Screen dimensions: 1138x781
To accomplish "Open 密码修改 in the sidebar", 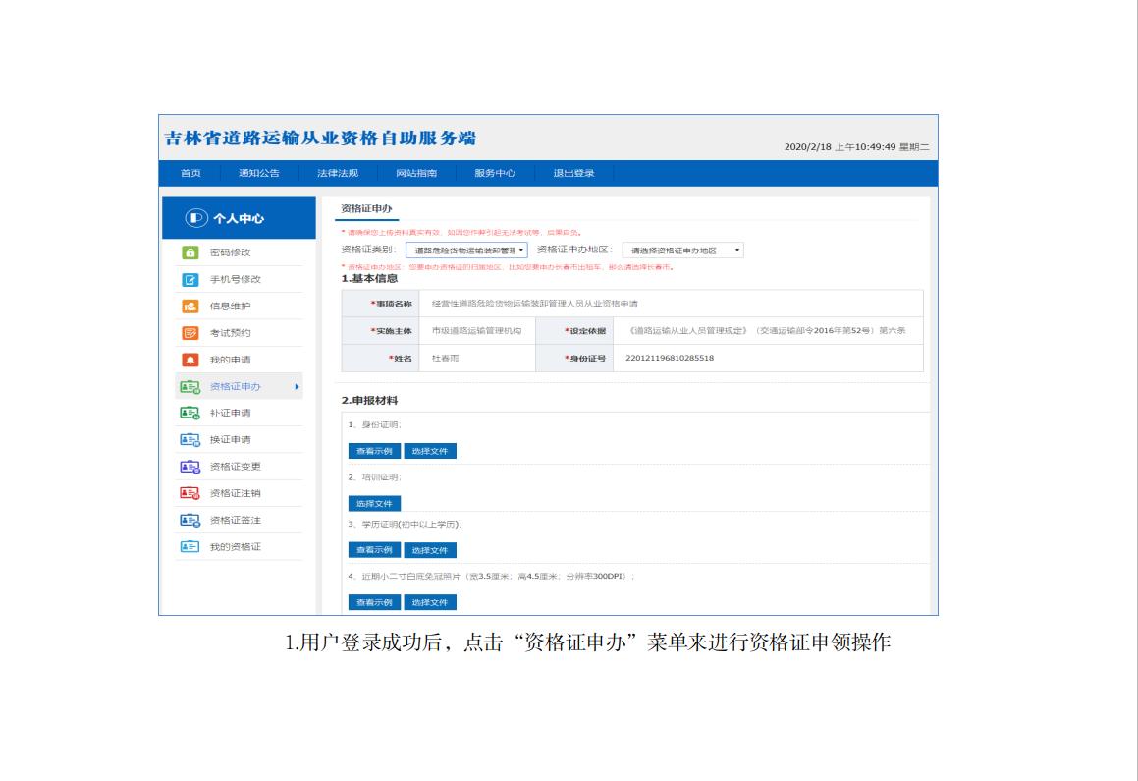I will click(230, 252).
